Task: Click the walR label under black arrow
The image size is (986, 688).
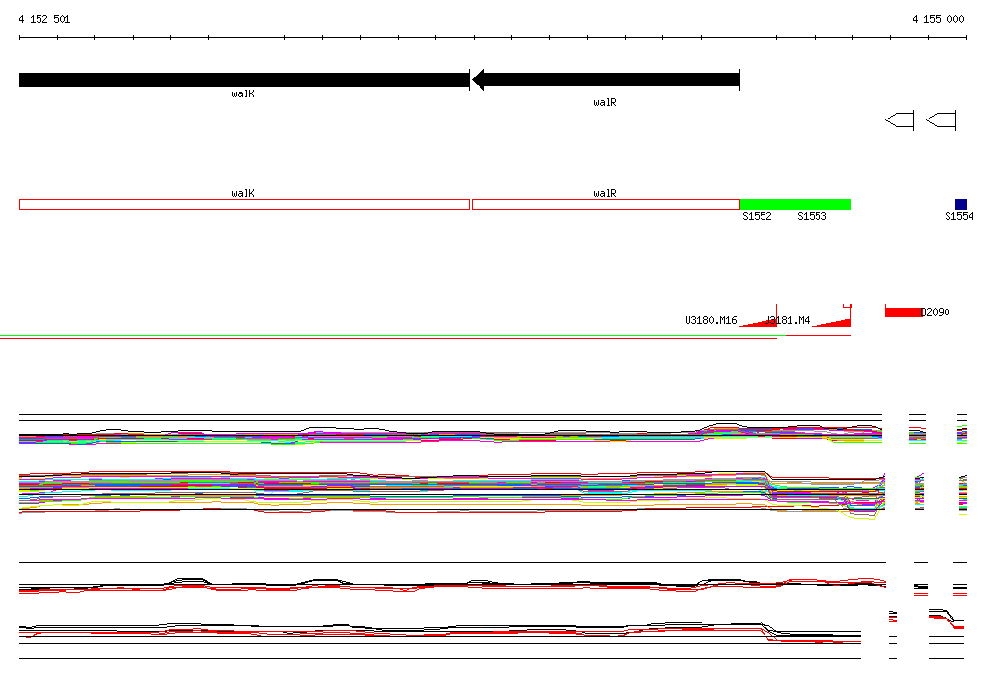Action: pos(605,102)
